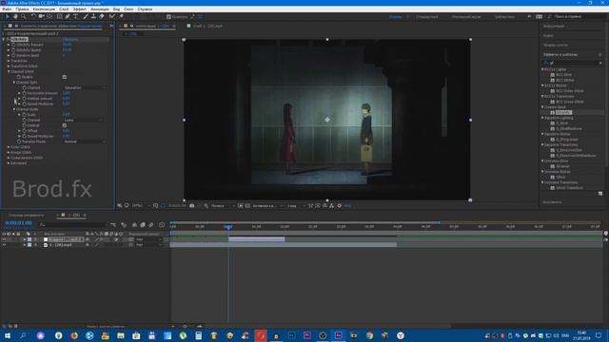Select the Pan Behind anchor tool
Viewport: 609px width, 342px height.
click(x=49, y=17)
